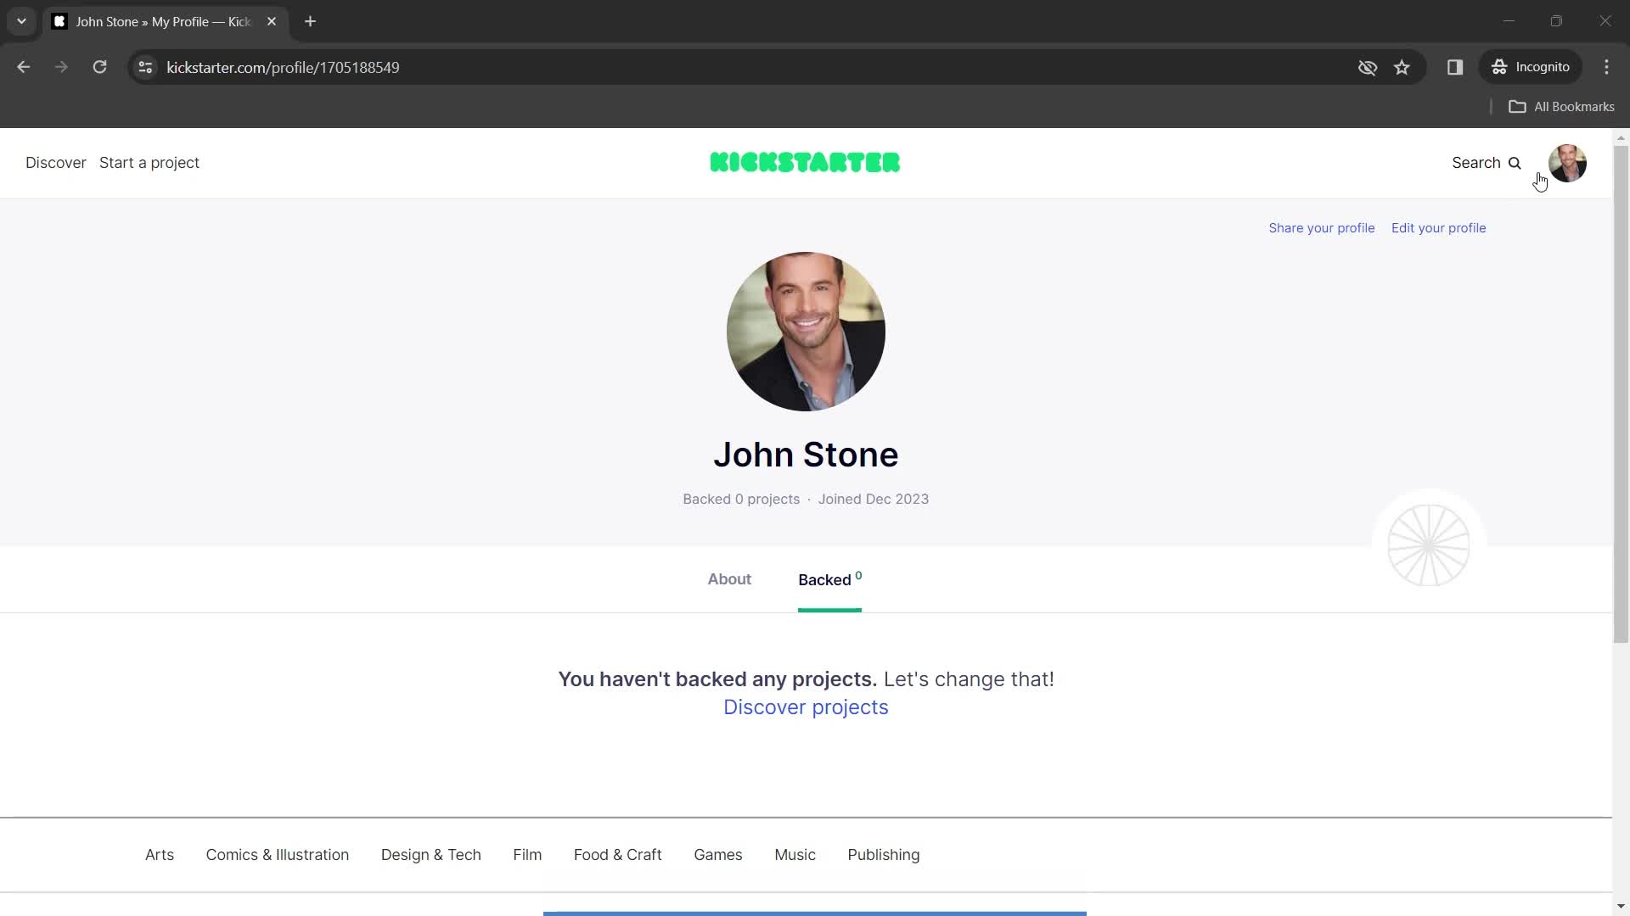Click the user profile avatar icon
This screenshot has height=916, width=1630.
point(1567,162)
